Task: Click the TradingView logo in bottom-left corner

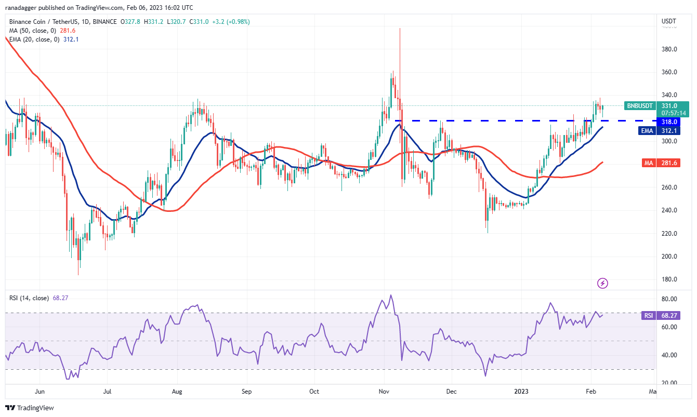Action: click(30, 408)
